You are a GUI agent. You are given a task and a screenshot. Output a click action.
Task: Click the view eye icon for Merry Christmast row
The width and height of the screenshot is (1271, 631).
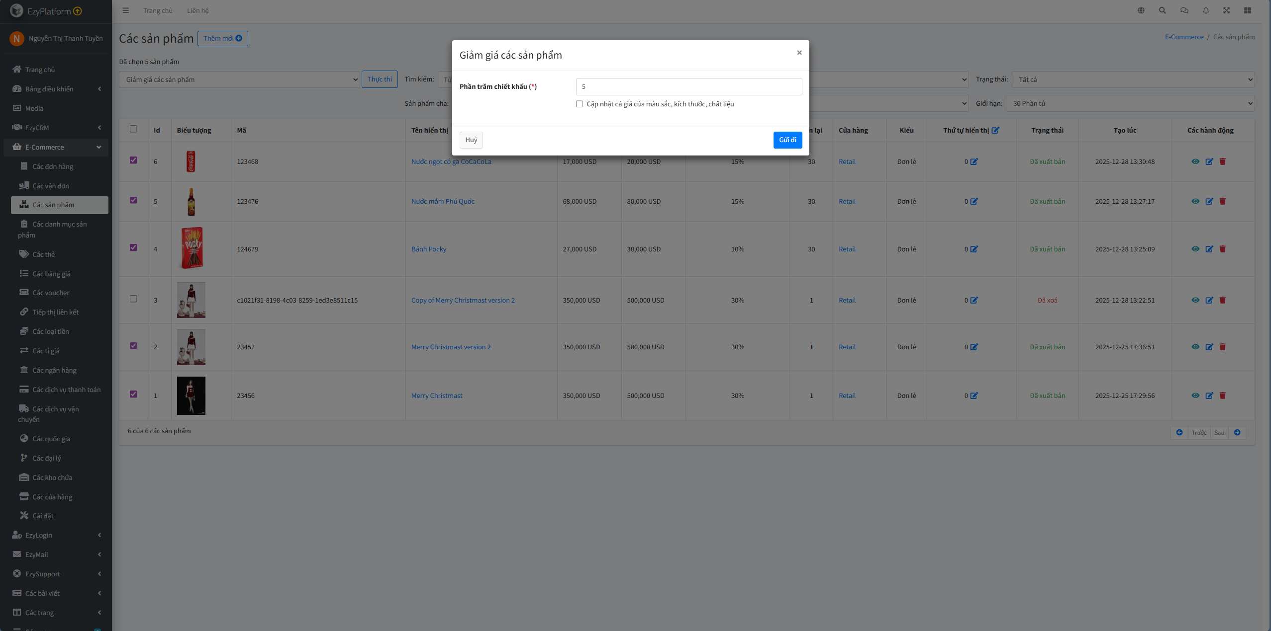(1195, 395)
